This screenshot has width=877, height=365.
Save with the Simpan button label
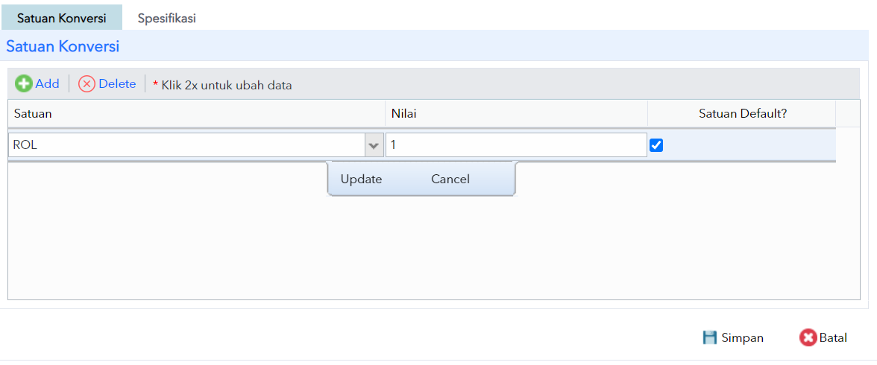point(742,337)
